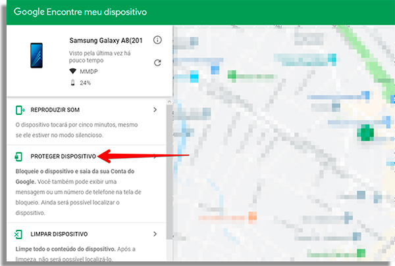The width and height of the screenshot is (395, 266).
Task: Click the 'Limpe todo o conteúdo do dispositivo' description
Action: (x=75, y=254)
